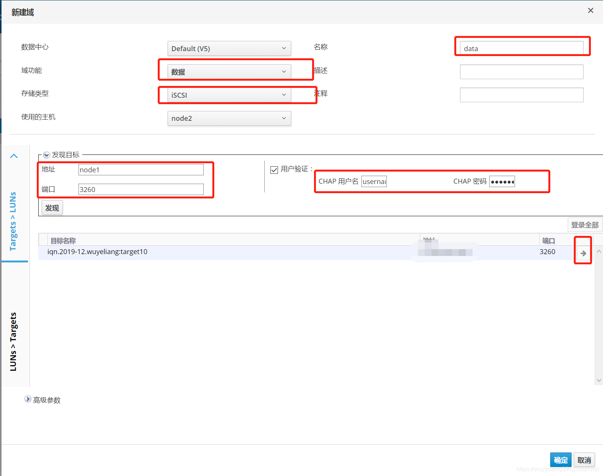Collapse the 发现目标 section arrow
This screenshot has width=603, height=476.
tap(47, 155)
